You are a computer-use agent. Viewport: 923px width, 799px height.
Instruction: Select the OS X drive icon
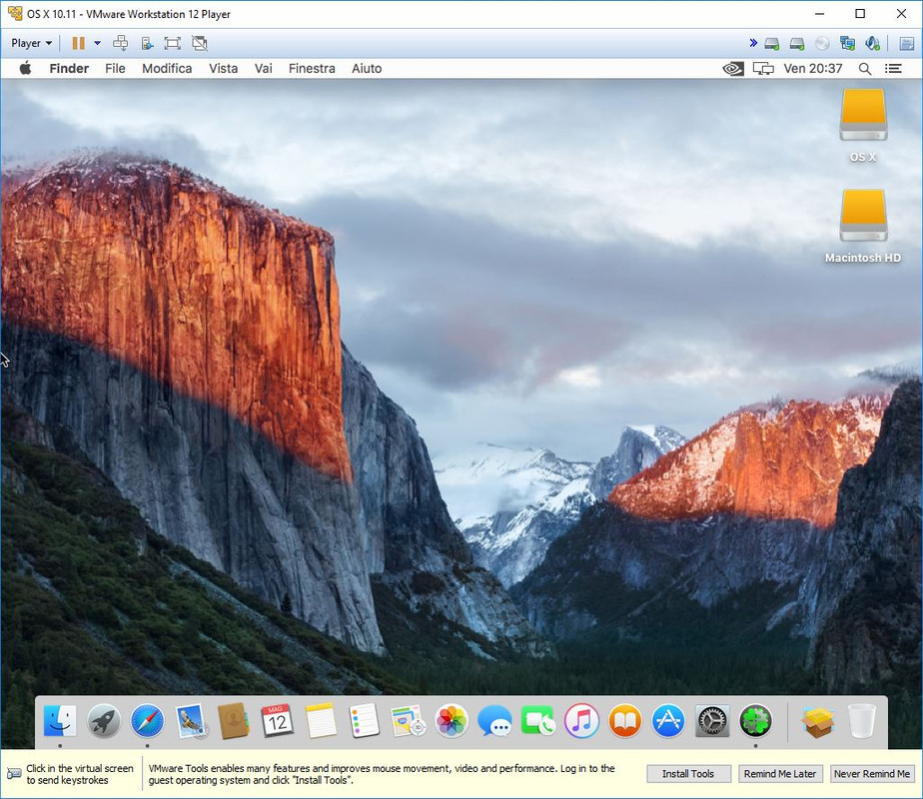[863, 115]
